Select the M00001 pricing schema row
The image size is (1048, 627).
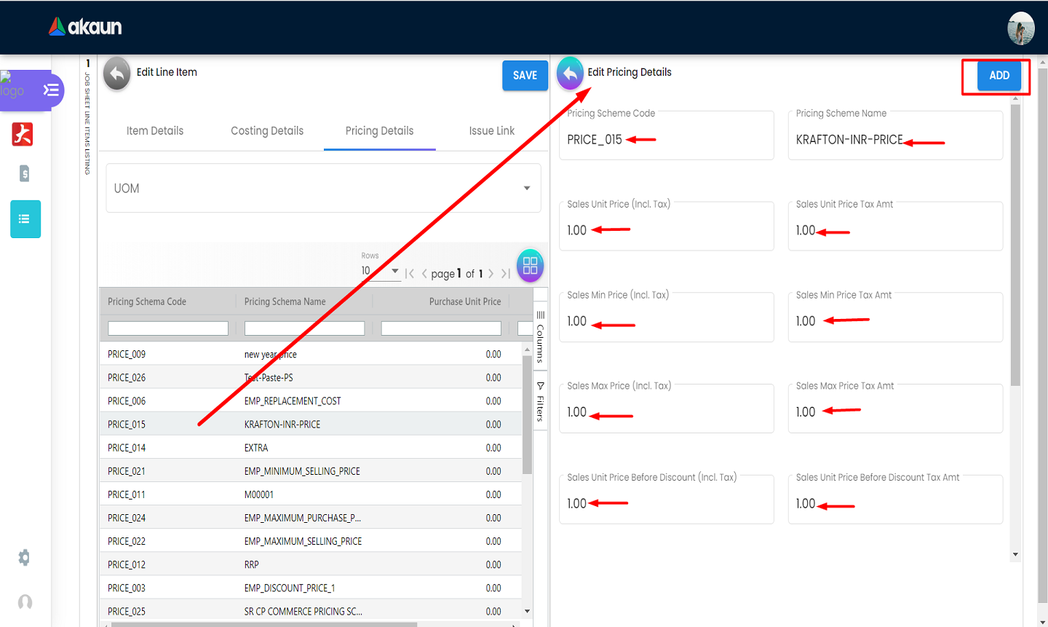click(x=311, y=494)
